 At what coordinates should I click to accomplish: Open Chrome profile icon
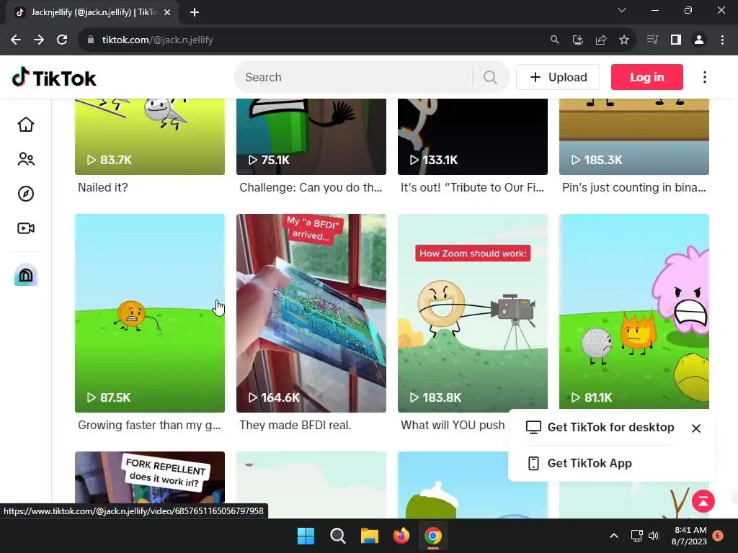click(699, 40)
